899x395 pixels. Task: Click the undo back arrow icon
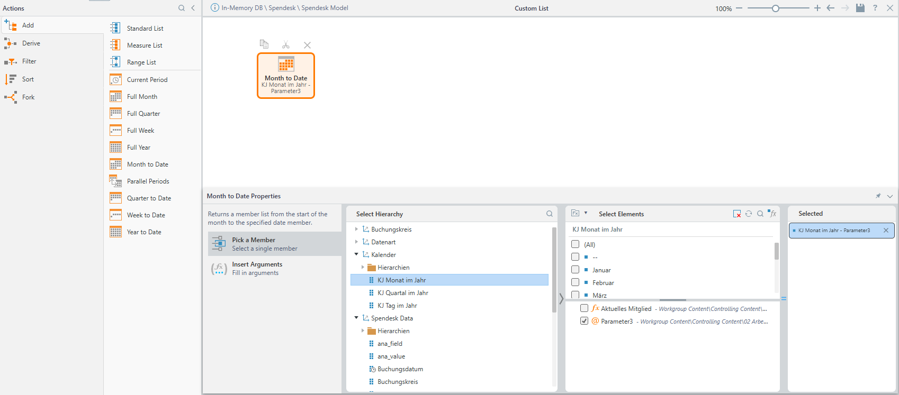pyautogui.click(x=830, y=8)
